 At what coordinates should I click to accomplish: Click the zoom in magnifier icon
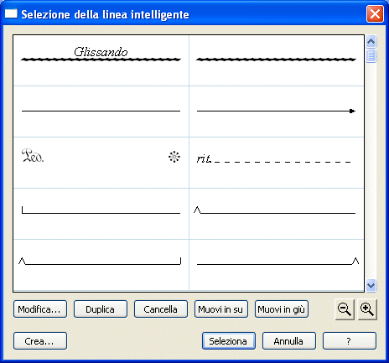(367, 309)
